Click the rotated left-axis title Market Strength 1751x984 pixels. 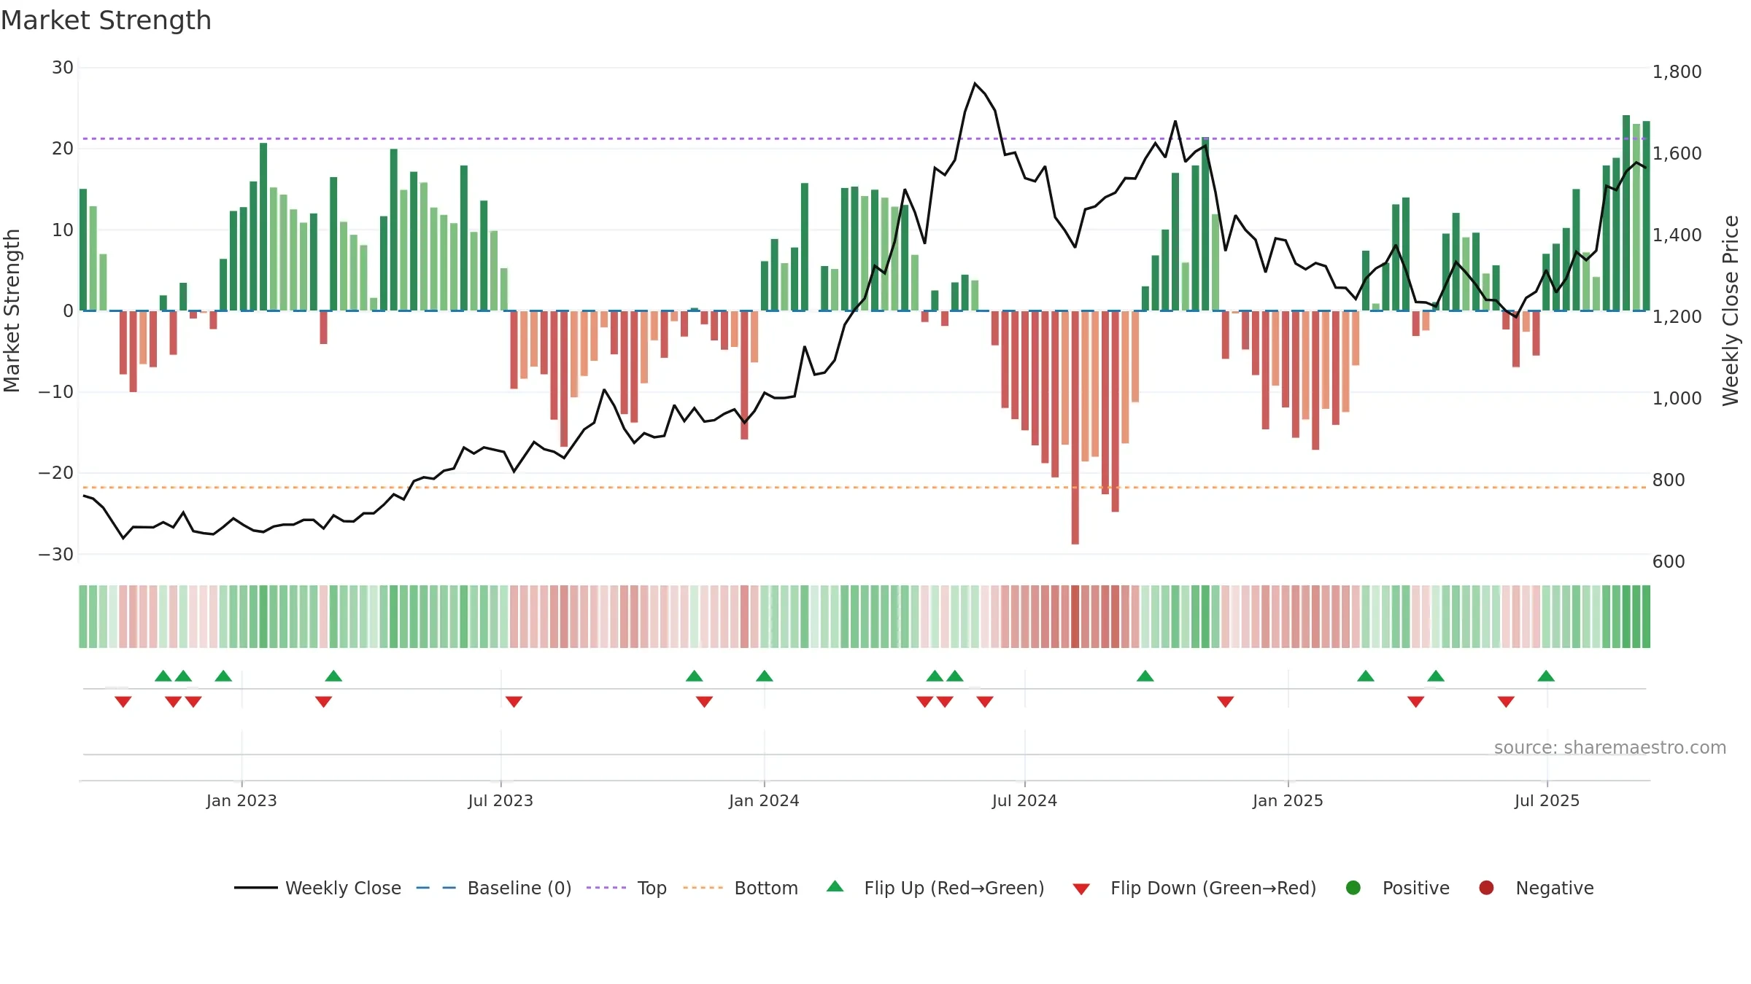pyautogui.click(x=12, y=311)
